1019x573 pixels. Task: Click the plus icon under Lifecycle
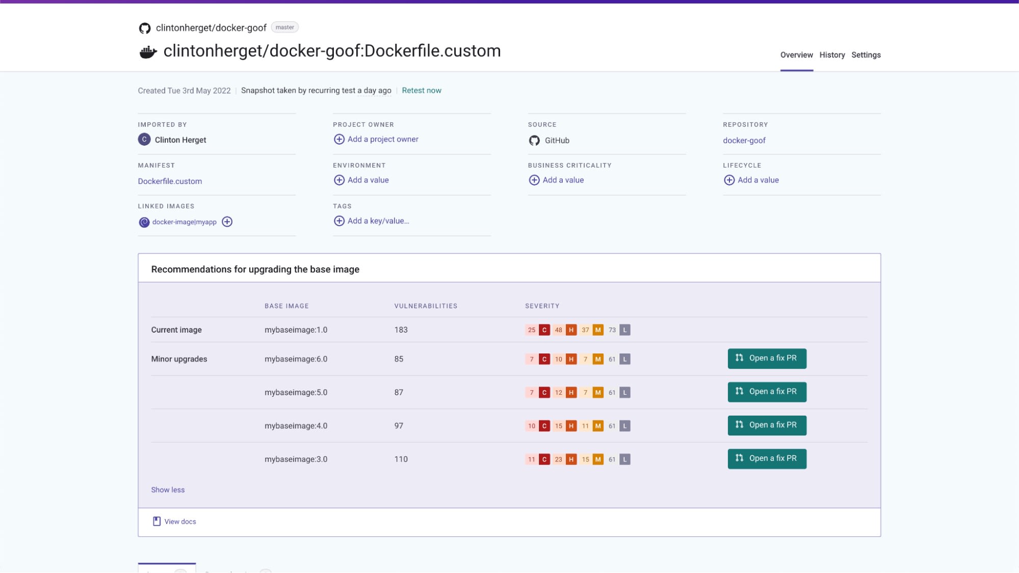point(729,180)
